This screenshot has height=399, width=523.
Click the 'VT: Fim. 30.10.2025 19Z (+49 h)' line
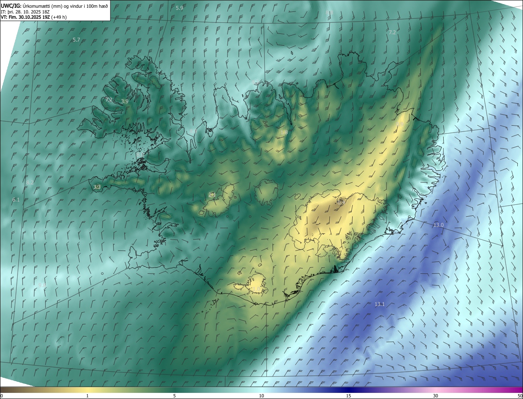[34, 18]
